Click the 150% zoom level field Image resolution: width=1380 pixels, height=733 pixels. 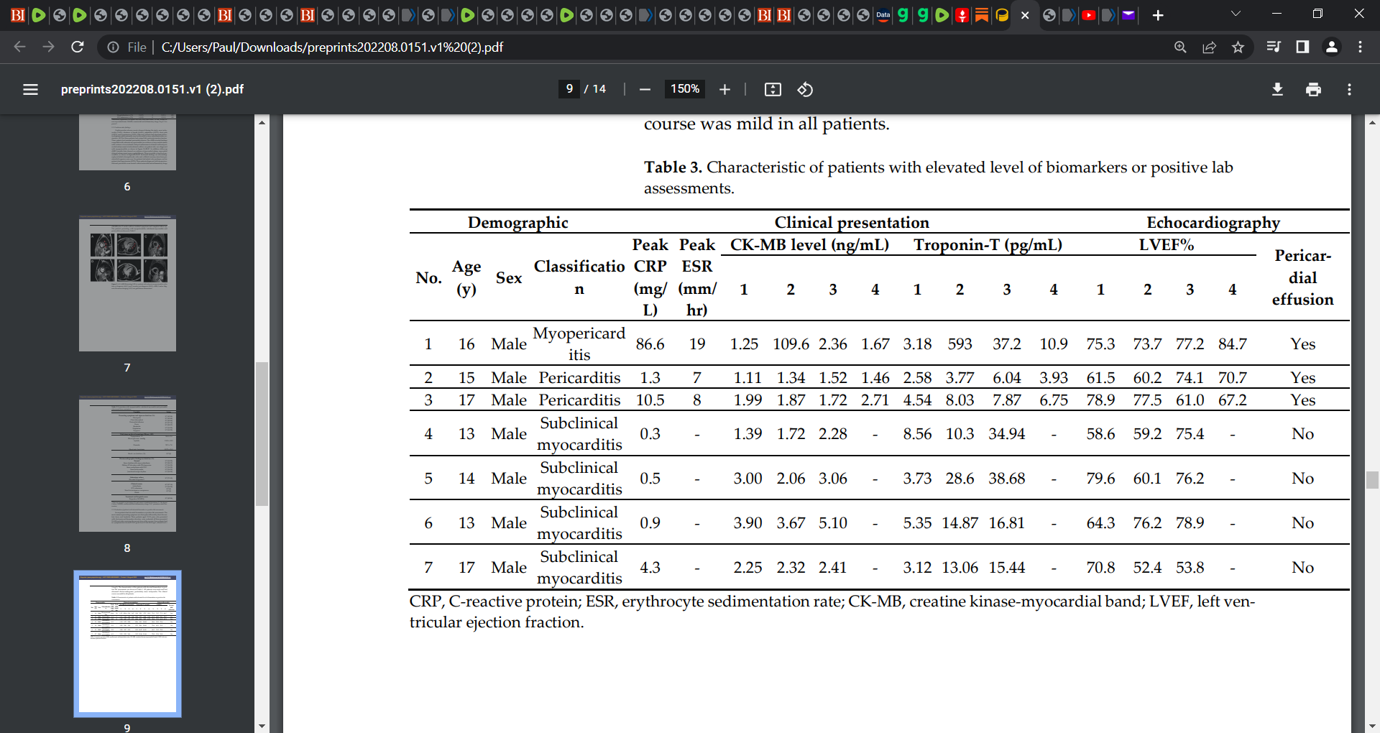684,88
